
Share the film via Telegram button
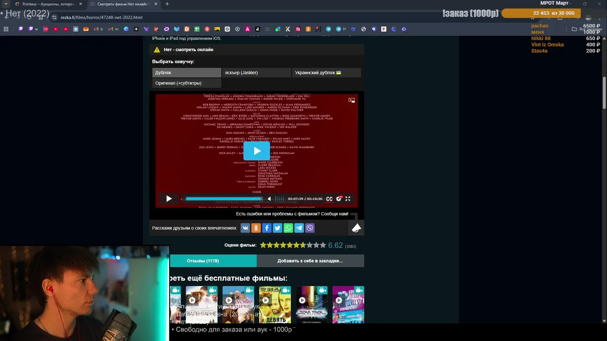pyautogui.click(x=299, y=228)
